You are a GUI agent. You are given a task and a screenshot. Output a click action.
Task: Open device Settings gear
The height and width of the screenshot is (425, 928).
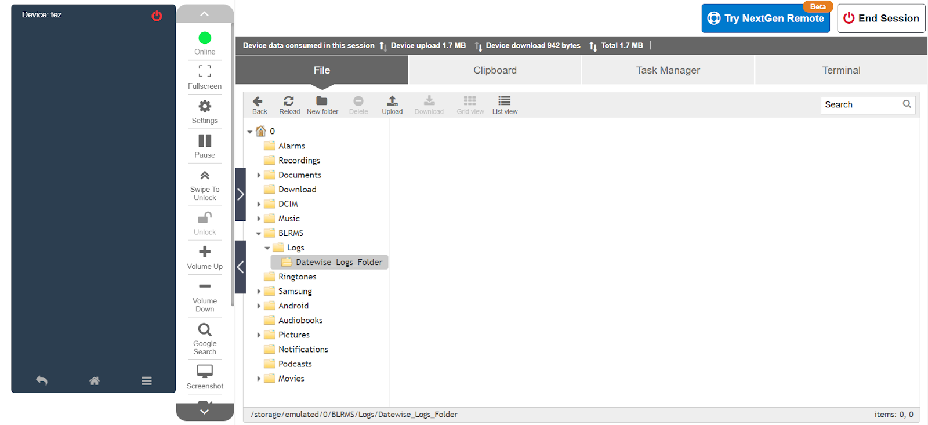(205, 111)
